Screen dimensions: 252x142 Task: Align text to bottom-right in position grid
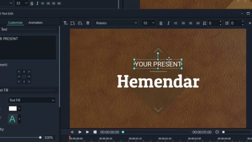[x=29, y=82]
